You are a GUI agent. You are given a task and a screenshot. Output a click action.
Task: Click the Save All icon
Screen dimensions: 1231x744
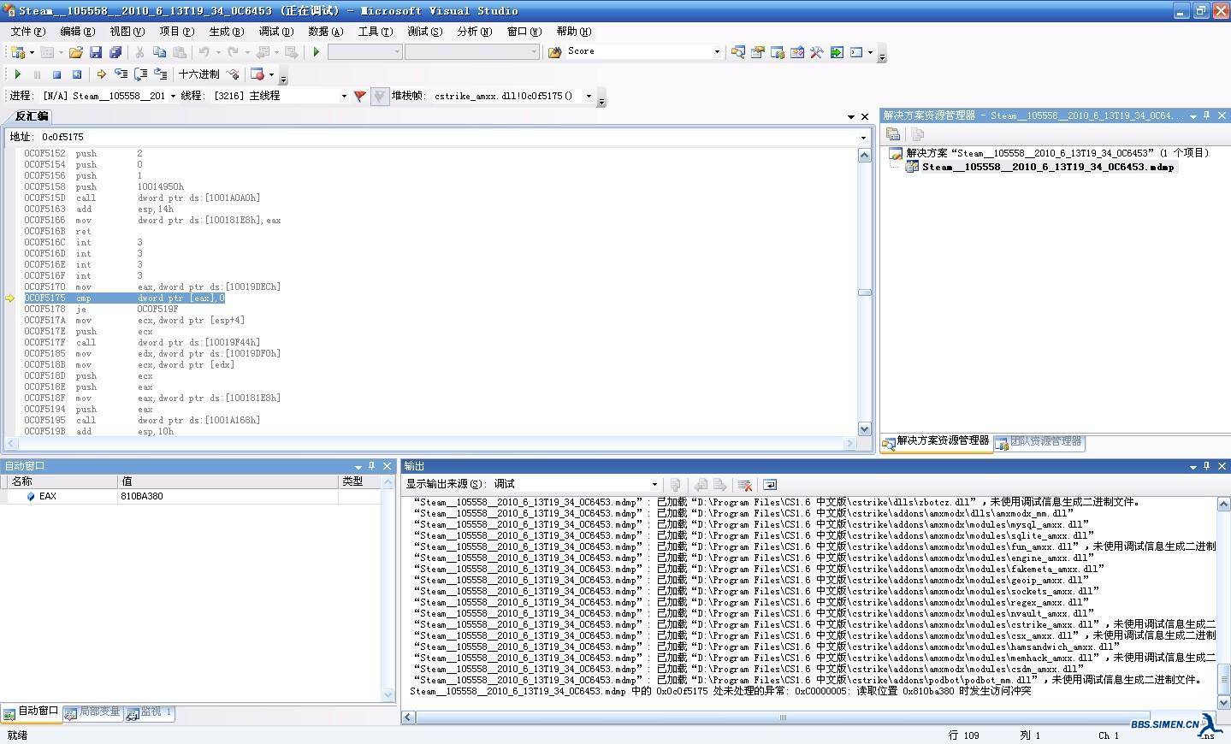(115, 52)
